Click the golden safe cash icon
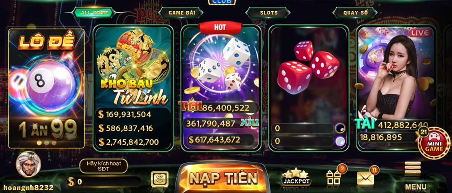The image size is (452, 193). tap(160, 179)
